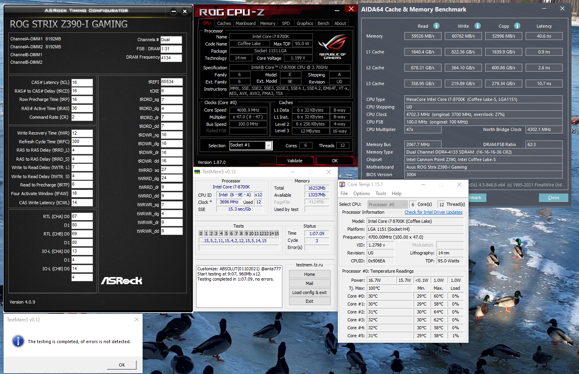Click the Close button in AIDA64 benchmark
This screenshot has height=374, width=579.
tap(554, 197)
